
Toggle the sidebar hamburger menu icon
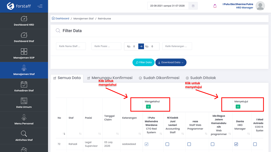click(40, 6)
